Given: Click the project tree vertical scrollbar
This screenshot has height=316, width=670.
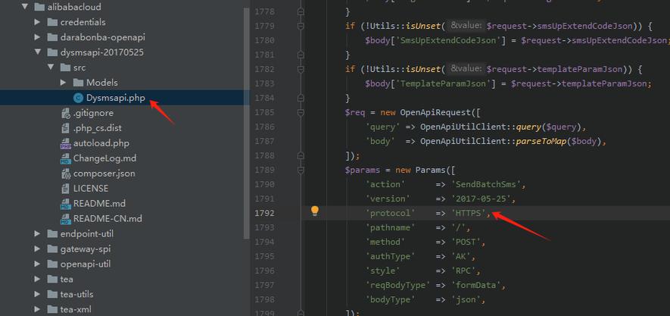Looking at the screenshot, I should click(x=247, y=124).
